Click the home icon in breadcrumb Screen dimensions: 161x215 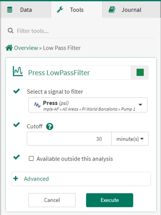pos(9,48)
